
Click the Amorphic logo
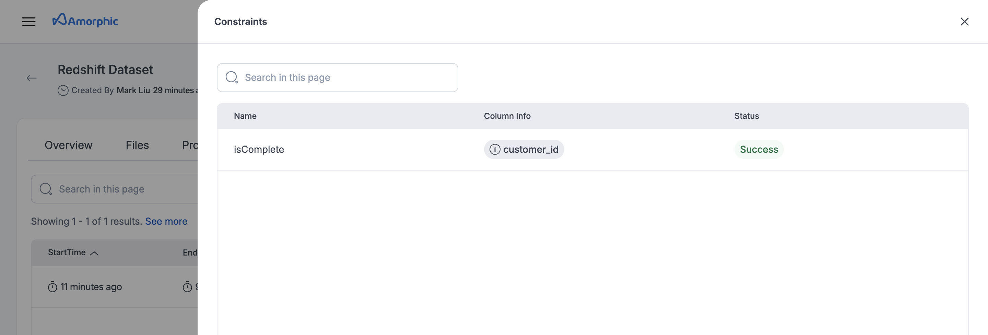(85, 20)
